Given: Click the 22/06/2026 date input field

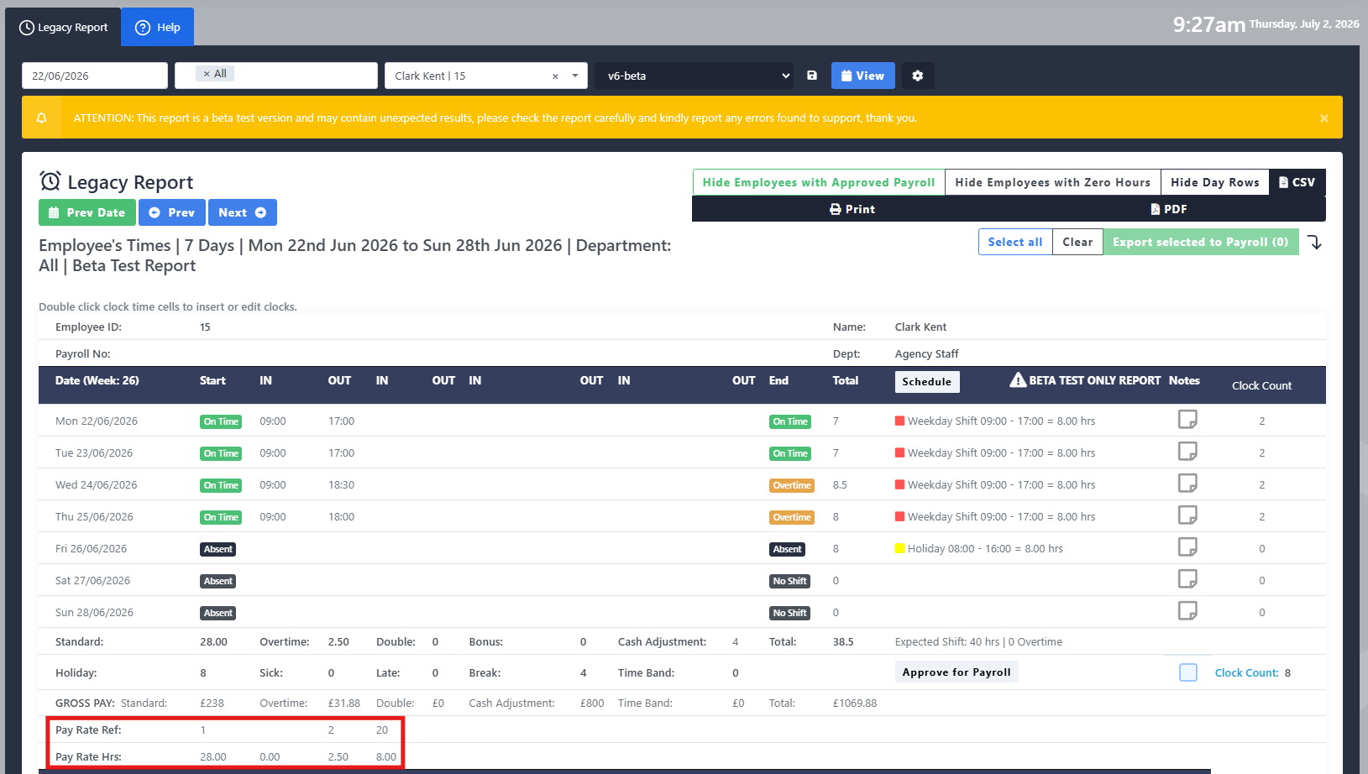Looking at the screenshot, I should click(95, 76).
